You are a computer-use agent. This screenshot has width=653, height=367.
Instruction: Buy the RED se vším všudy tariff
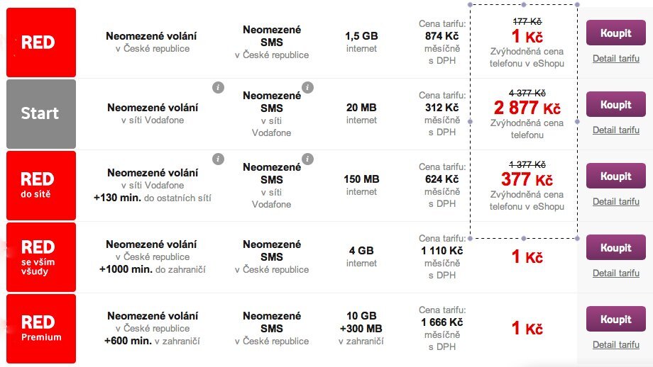click(x=615, y=247)
